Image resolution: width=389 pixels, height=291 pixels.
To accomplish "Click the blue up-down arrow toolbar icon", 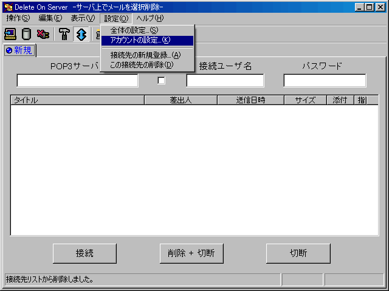I will [81, 34].
